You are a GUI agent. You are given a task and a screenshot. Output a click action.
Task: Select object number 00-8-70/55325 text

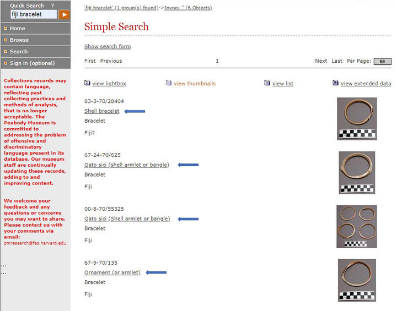(104, 209)
